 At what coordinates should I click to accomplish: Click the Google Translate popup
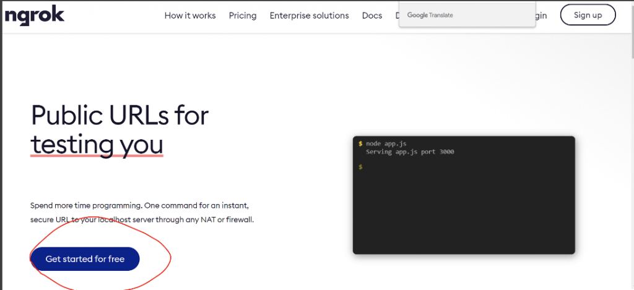[467, 15]
